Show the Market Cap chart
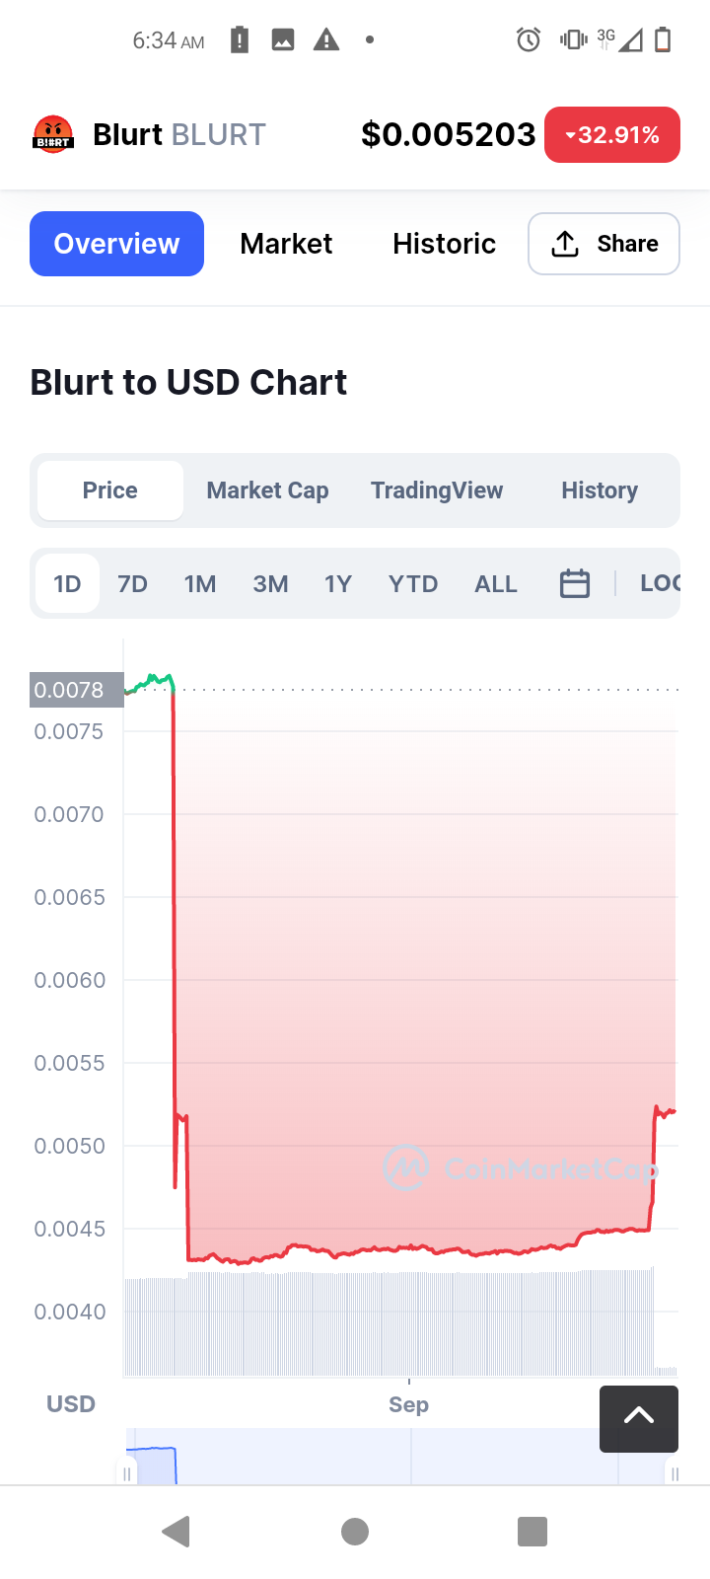 pos(267,490)
